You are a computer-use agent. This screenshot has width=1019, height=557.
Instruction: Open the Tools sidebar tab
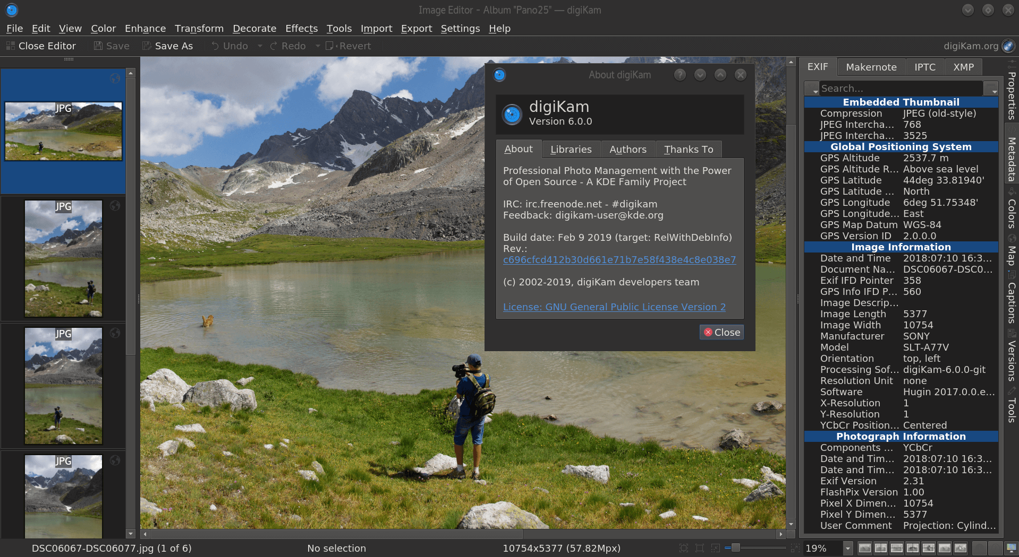[x=1012, y=406]
